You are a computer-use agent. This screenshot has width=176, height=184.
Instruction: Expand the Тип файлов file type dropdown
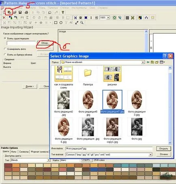[150, 155]
